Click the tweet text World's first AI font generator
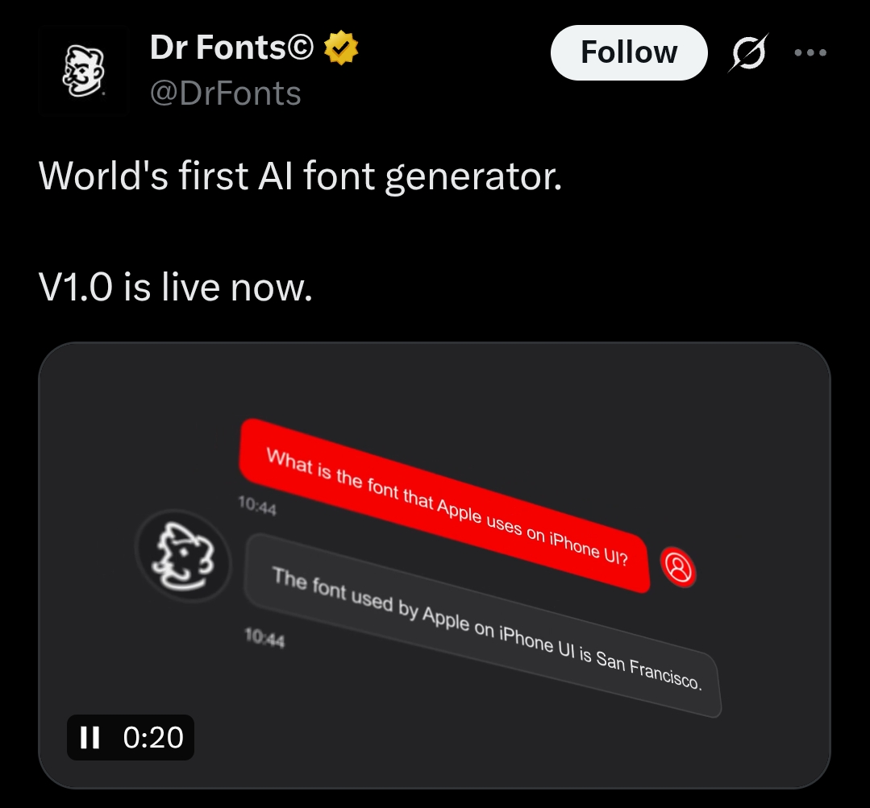This screenshot has height=808, width=870. coord(300,176)
